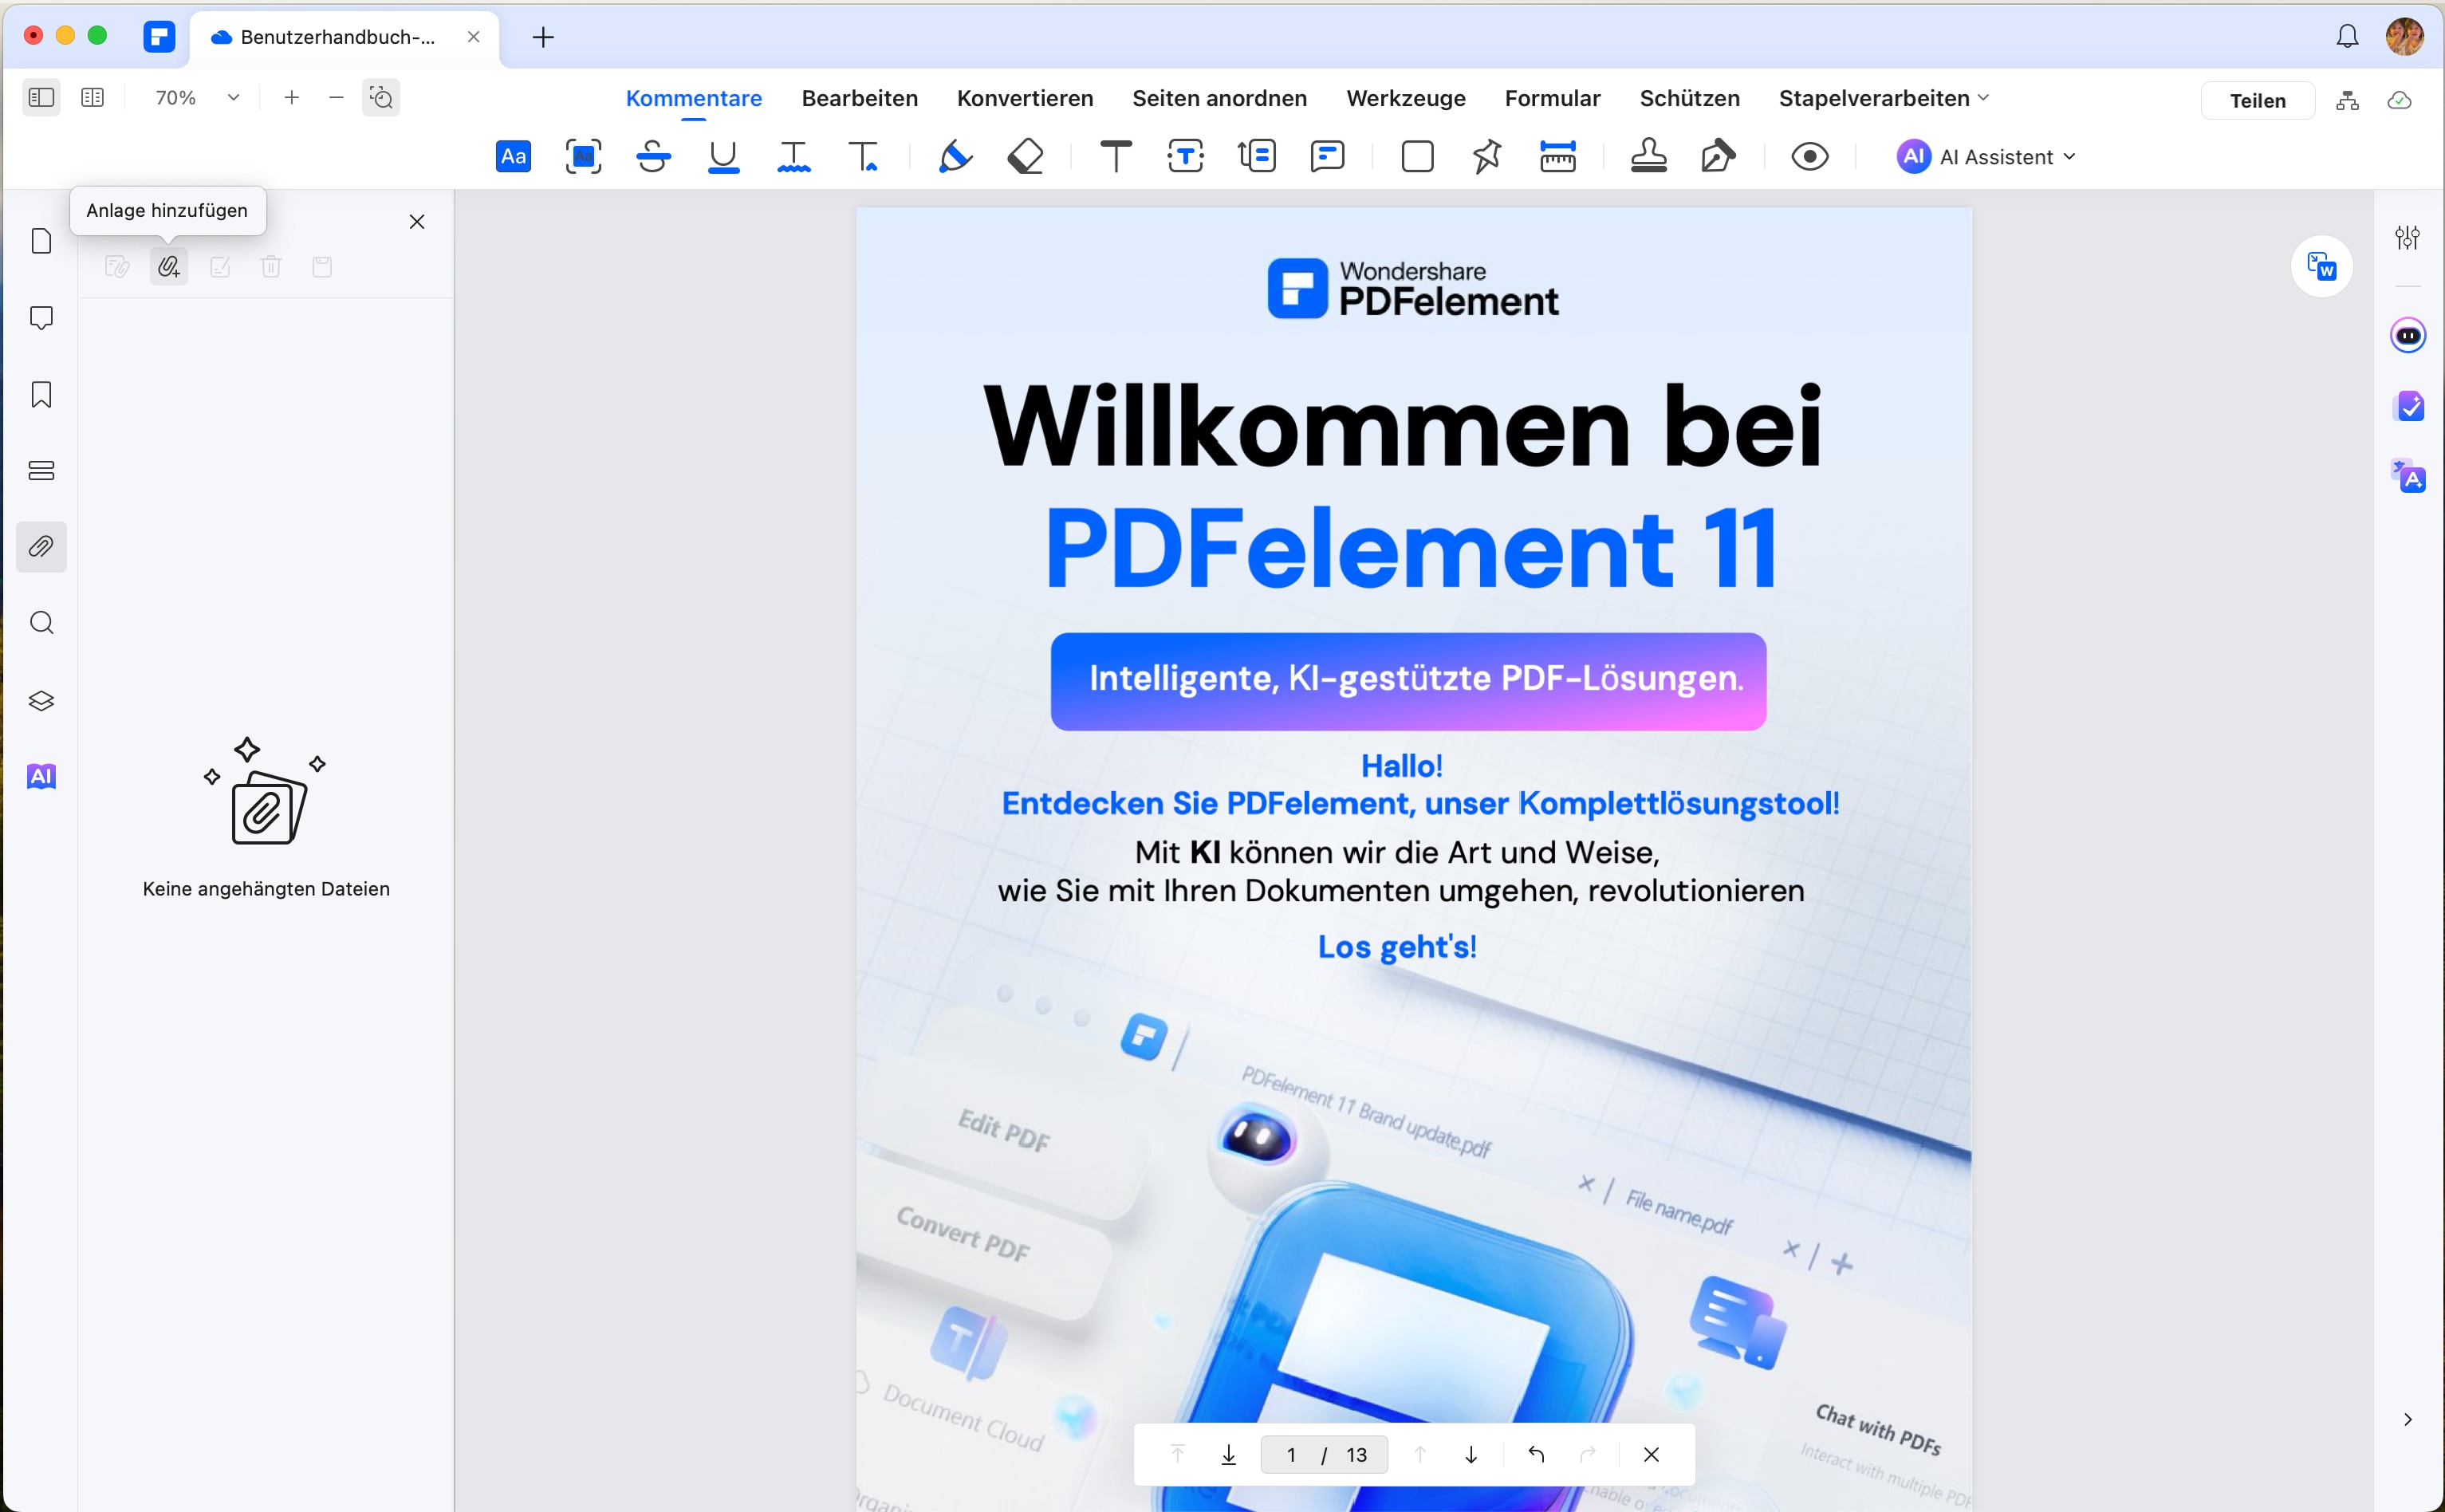Image resolution: width=2445 pixels, height=1512 pixels.
Task: Open the Formular tab
Action: coord(1552,98)
